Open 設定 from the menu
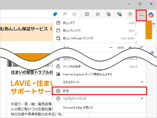This screenshot has height=118, width=157. (100, 91)
